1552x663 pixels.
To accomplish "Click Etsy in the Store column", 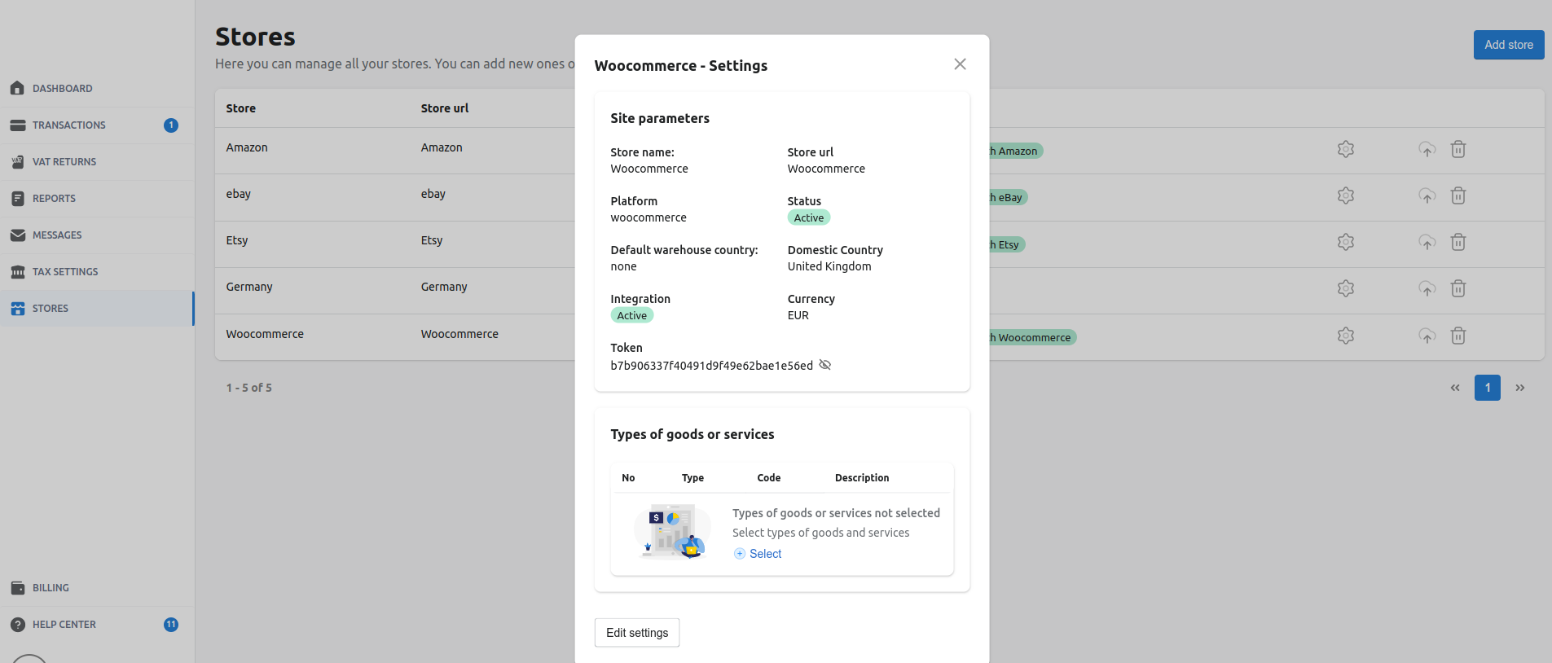I will pyautogui.click(x=237, y=240).
